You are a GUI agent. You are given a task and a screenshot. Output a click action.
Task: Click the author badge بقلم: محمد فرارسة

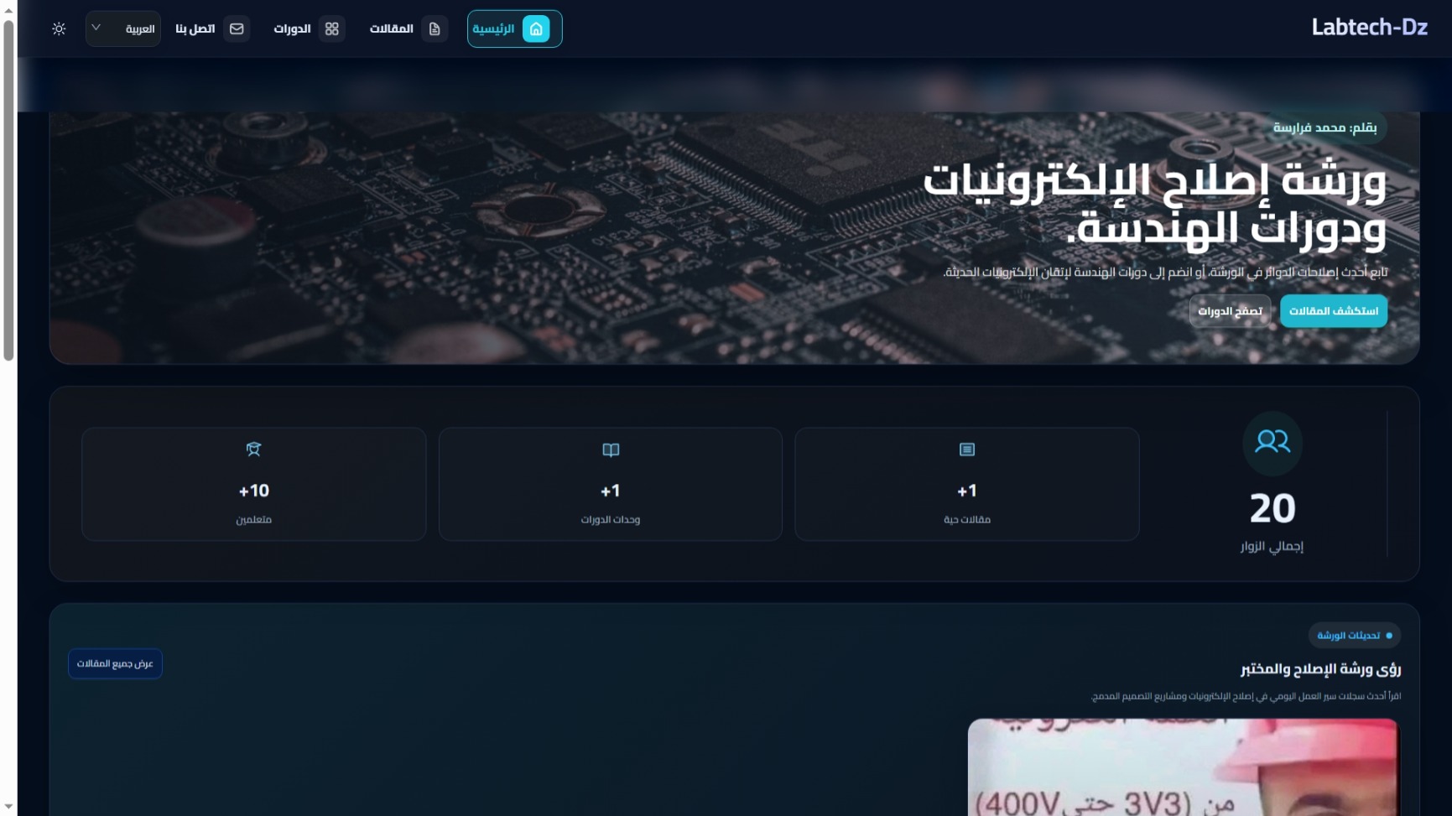tap(1324, 127)
